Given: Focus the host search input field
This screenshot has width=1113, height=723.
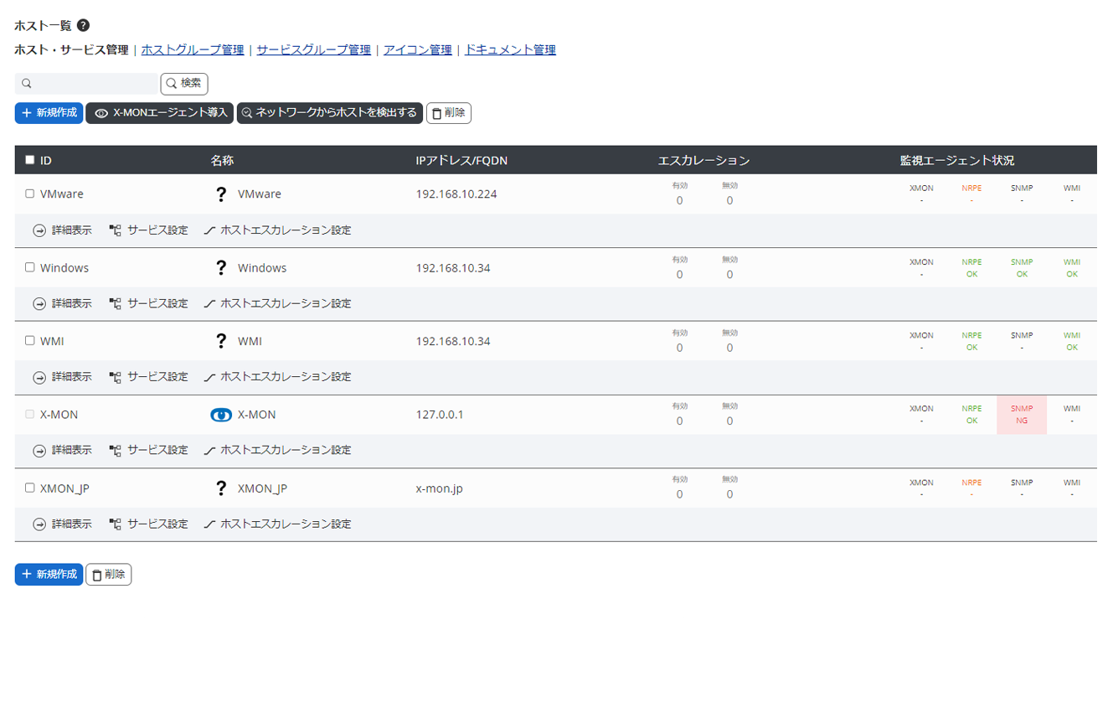Looking at the screenshot, I should click(x=86, y=84).
